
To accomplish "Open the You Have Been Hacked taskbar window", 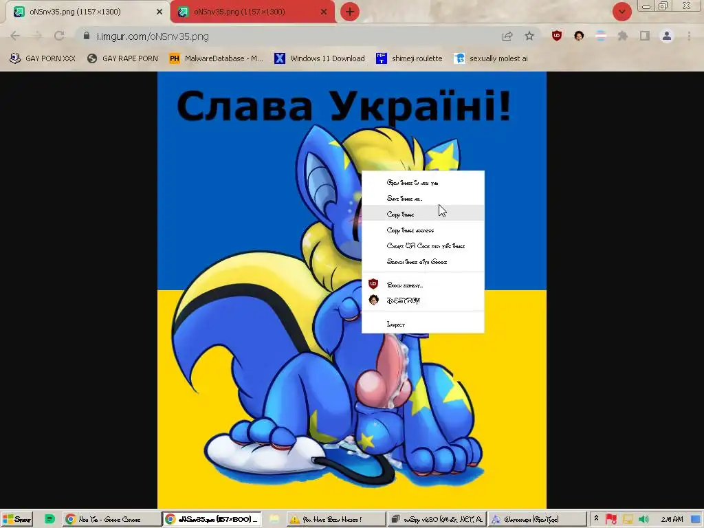I will [x=335, y=520].
